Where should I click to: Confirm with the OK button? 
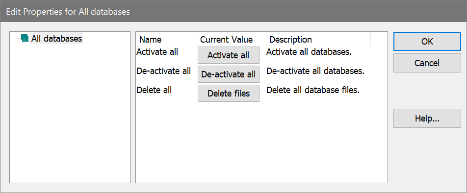[x=427, y=42]
